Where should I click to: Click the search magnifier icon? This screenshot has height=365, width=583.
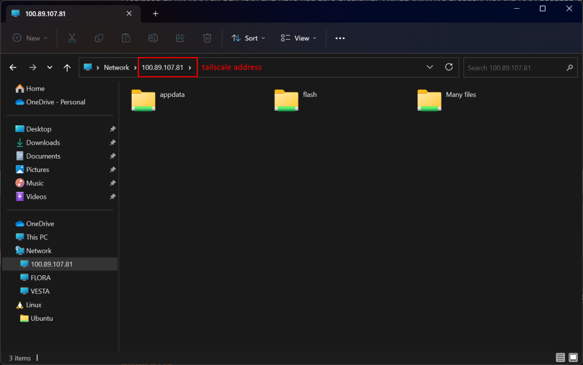point(570,68)
